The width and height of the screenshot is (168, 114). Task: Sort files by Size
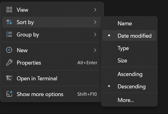coord(129,61)
